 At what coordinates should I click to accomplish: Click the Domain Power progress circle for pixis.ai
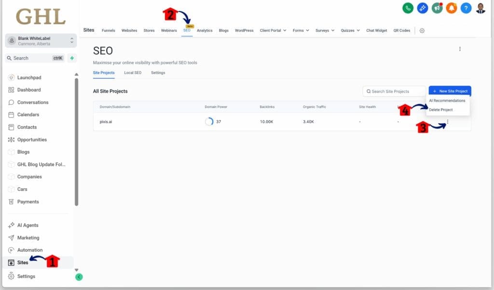[x=209, y=121]
